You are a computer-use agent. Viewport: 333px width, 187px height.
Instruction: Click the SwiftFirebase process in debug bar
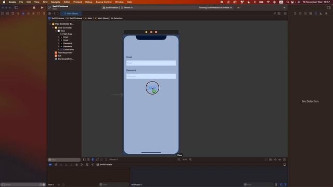pyautogui.click(x=104, y=165)
